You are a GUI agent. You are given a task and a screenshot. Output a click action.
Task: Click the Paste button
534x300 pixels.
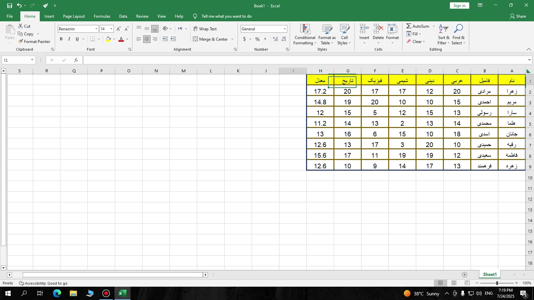pyautogui.click(x=10, y=33)
